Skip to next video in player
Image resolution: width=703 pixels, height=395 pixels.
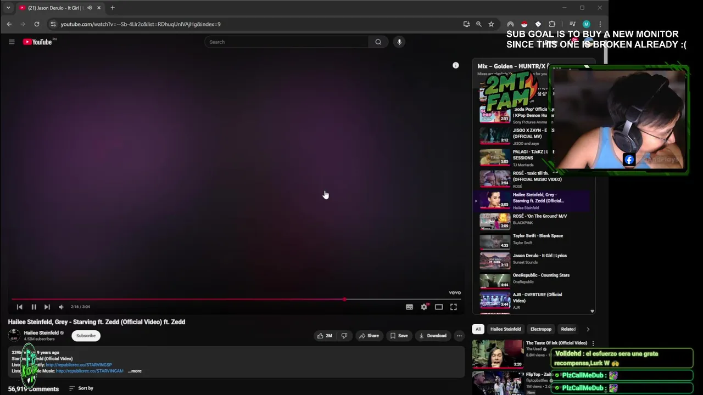click(47, 307)
